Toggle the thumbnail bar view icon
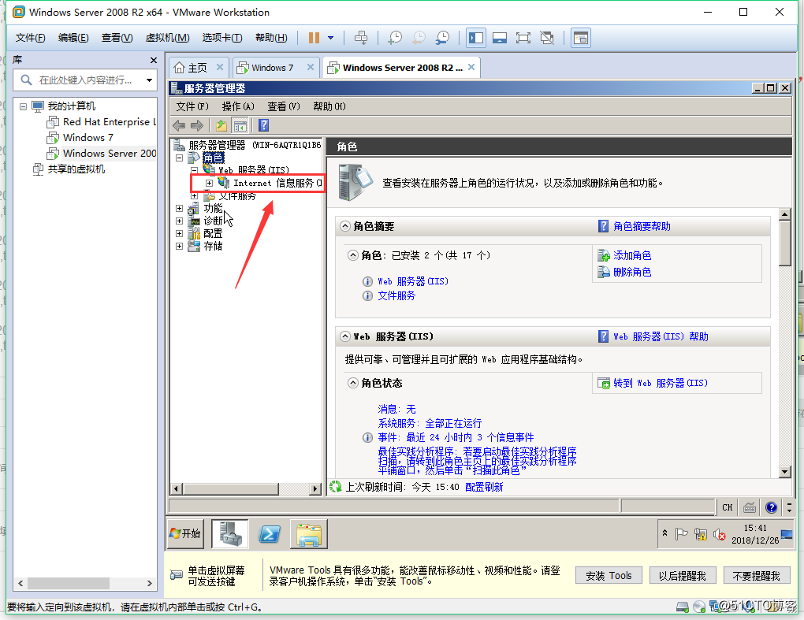The image size is (804, 620). 500,37
